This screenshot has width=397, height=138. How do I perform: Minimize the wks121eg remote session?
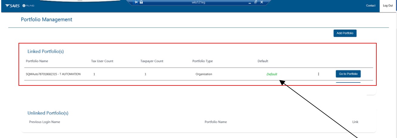[250, 2]
